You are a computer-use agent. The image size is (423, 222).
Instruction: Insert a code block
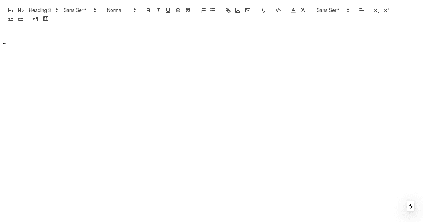point(278,10)
